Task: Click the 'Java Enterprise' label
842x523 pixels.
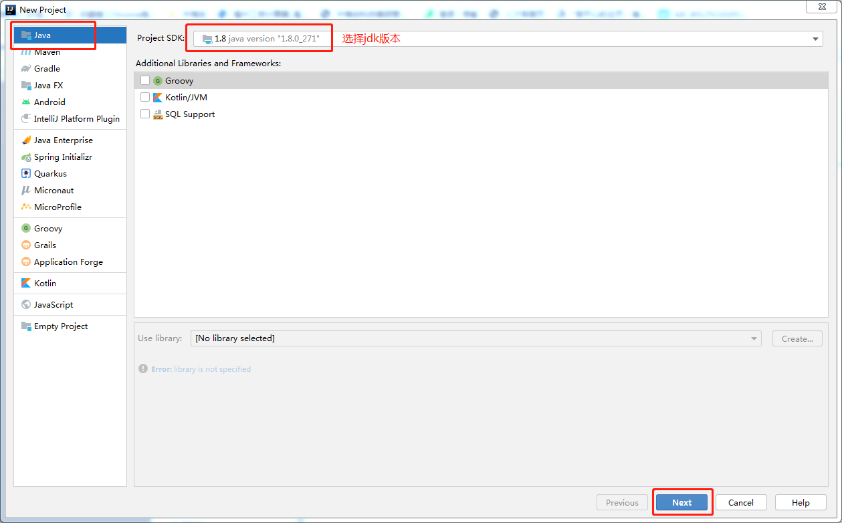Action: tap(64, 140)
